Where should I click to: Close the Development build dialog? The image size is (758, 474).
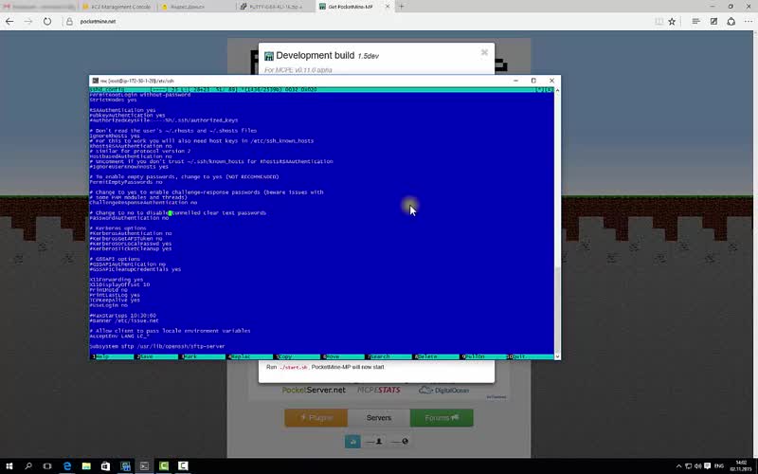click(x=484, y=52)
